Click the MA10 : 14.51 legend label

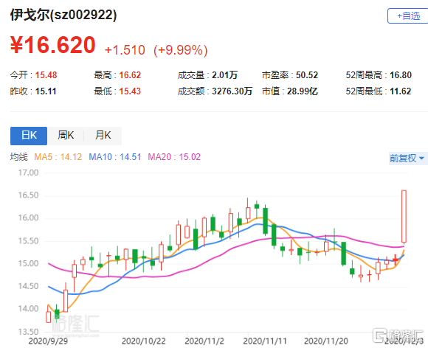tap(115, 157)
